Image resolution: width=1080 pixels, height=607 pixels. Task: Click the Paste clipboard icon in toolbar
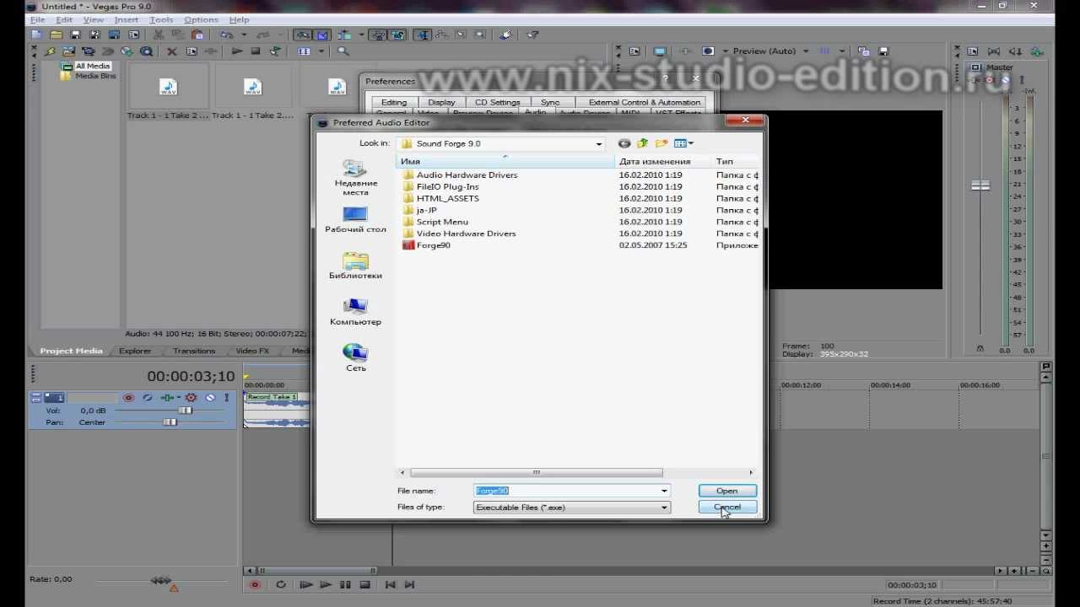click(197, 35)
